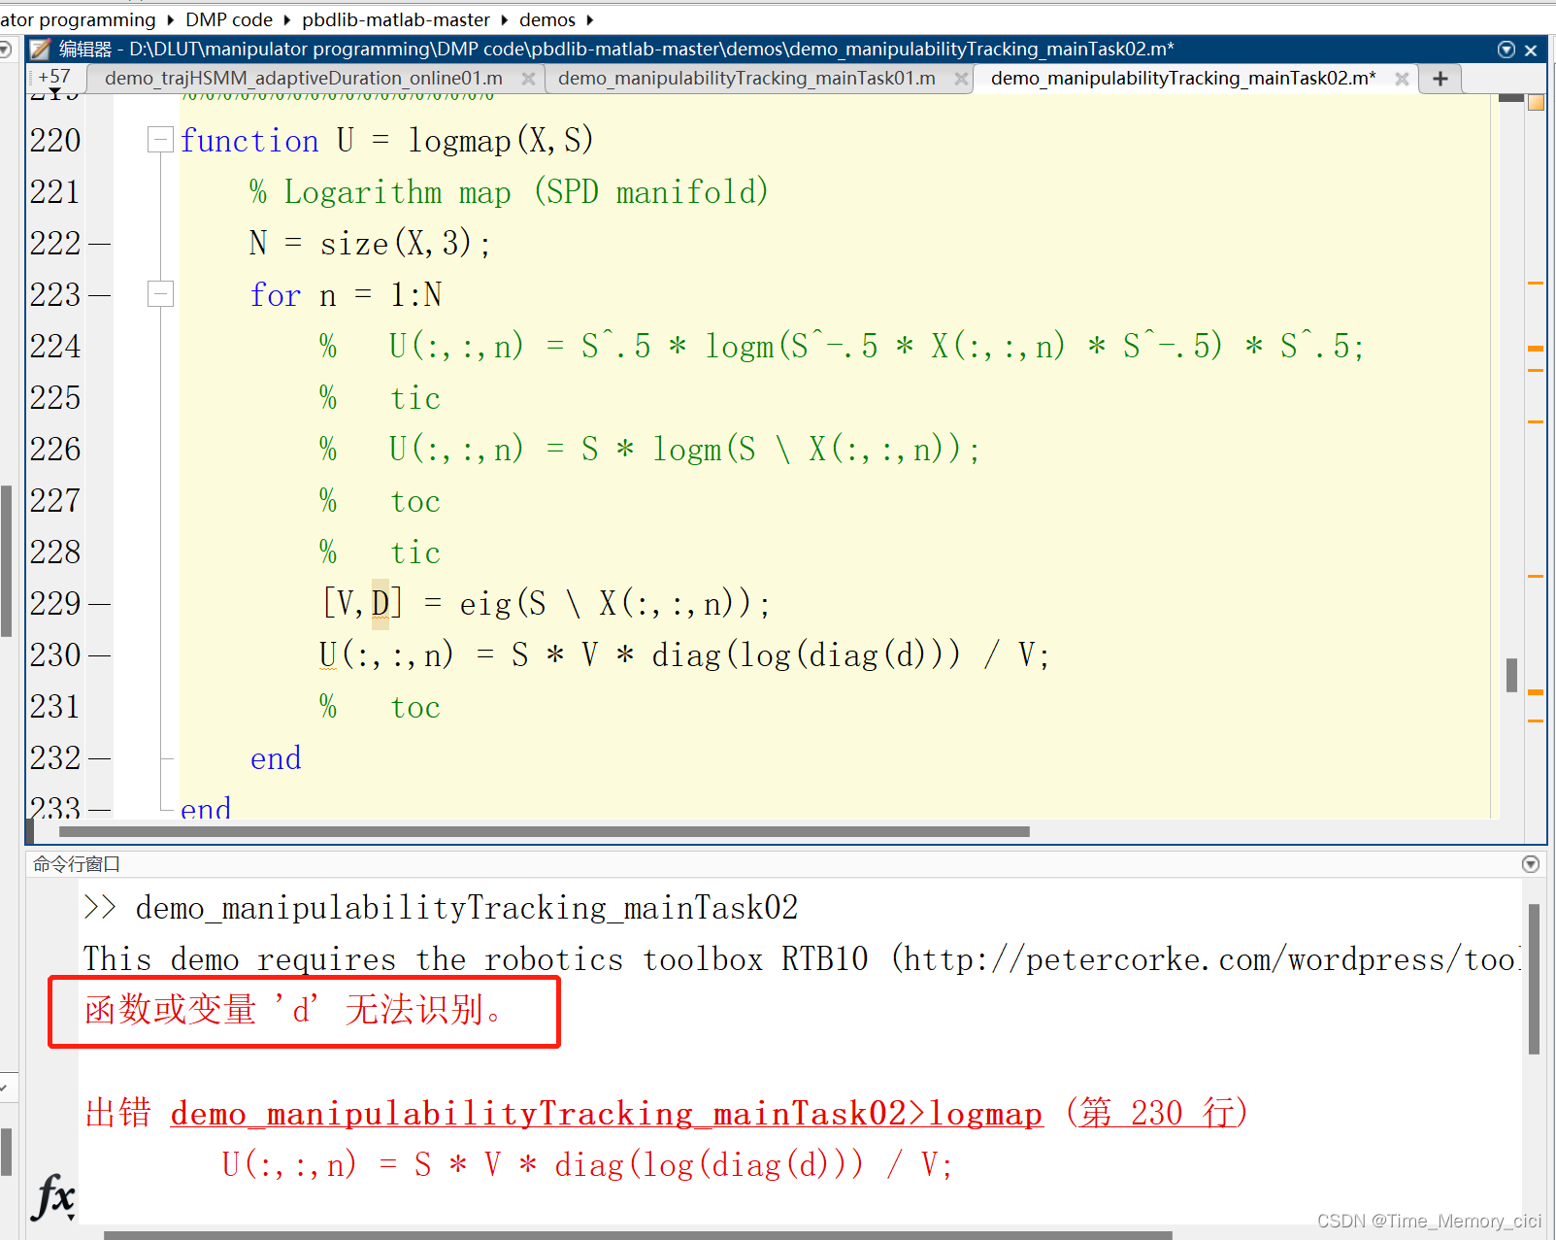Open the demos breadcrumb dropdown arrow
The image size is (1556, 1240).
[590, 19]
